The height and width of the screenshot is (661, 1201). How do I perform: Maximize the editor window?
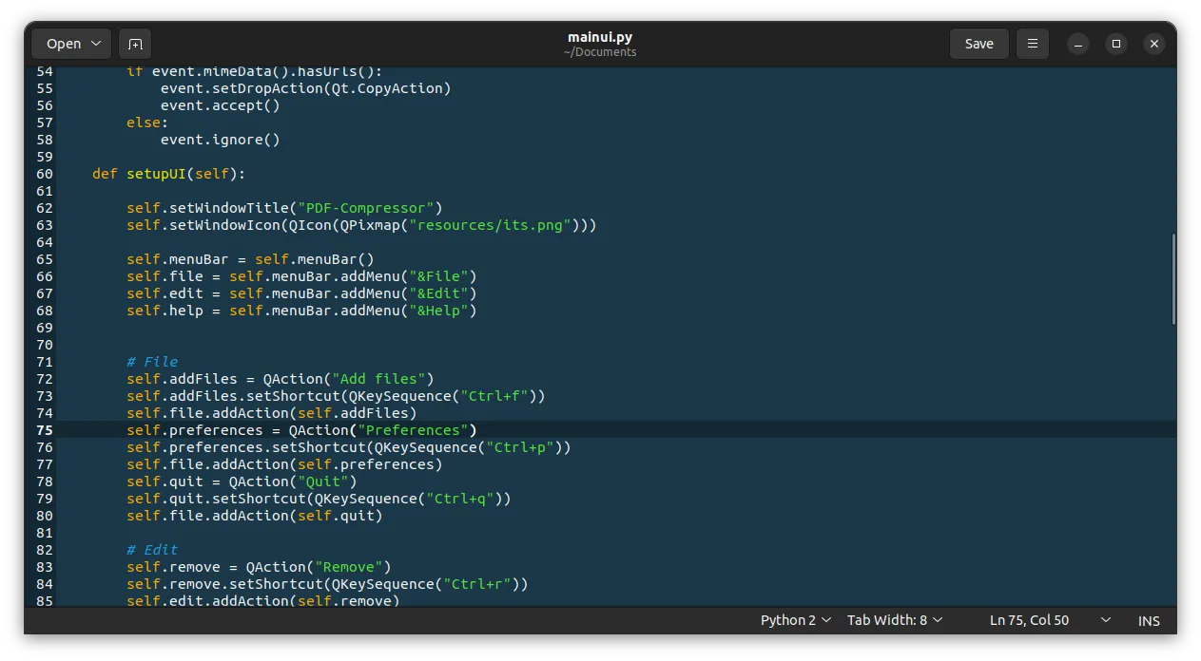pos(1116,44)
